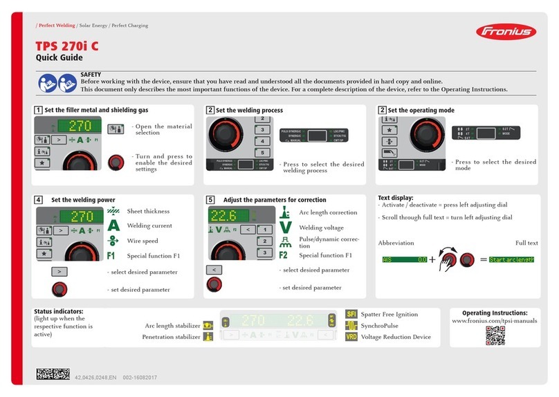Click the red dial before the equals sign
Screen dimensions: 559x397
point(467,260)
